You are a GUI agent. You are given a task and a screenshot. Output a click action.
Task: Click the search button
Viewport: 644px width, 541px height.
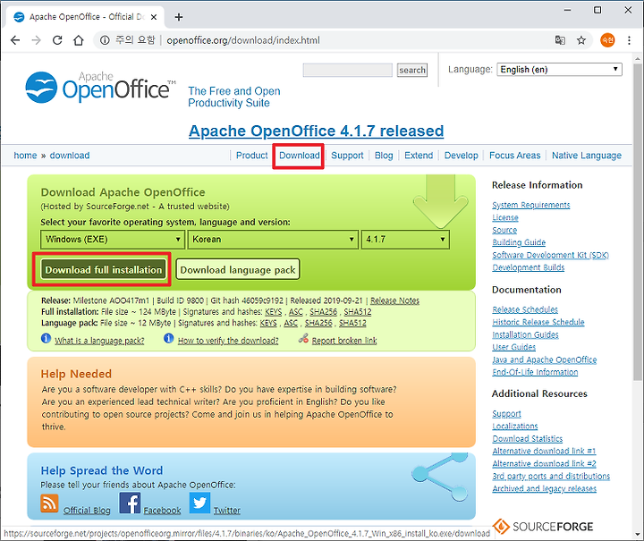(x=412, y=70)
